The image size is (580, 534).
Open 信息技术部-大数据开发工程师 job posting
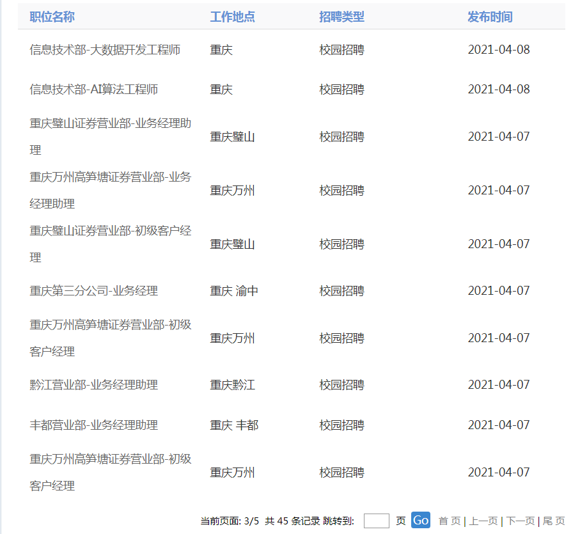pos(105,49)
